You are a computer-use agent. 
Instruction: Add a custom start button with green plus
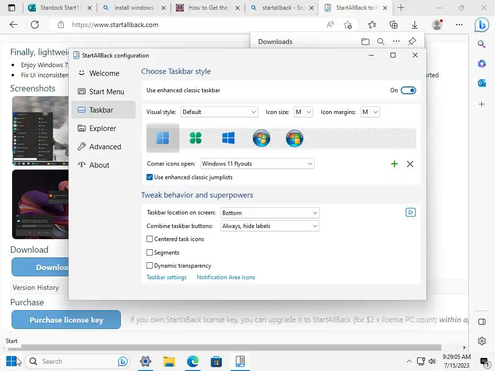point(394,164)
